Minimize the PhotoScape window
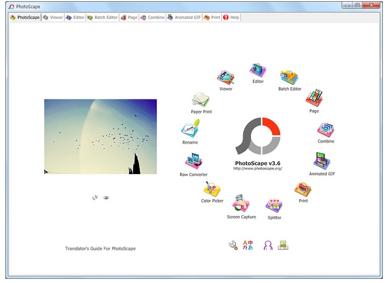Viewport: 387px width, 283px height. pos(347,5)
